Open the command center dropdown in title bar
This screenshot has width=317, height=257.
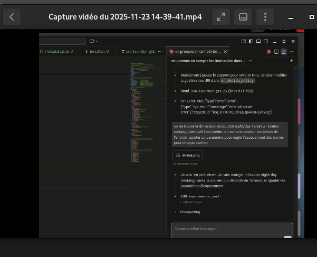pos(94,41)
